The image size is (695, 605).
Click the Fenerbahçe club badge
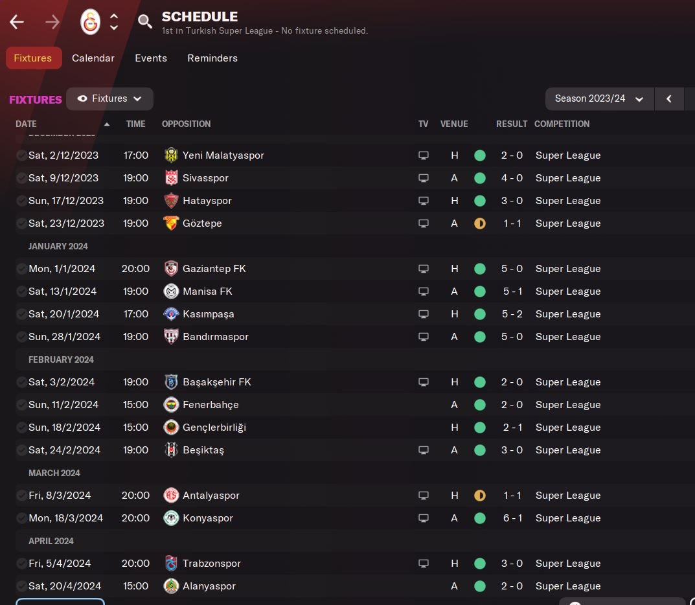coord(171,405)
